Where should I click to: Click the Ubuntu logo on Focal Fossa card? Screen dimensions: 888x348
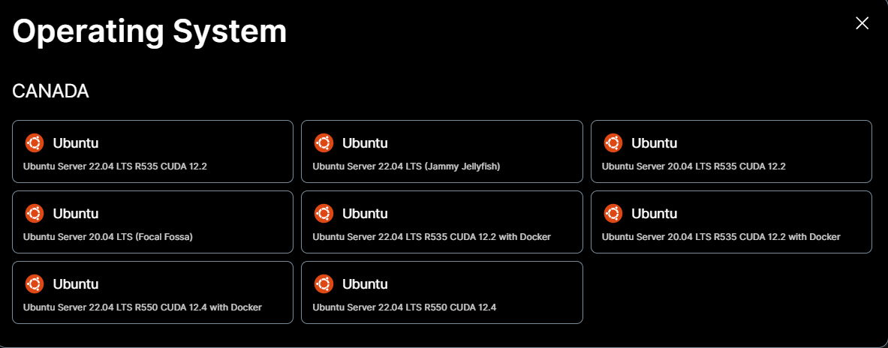tap(35, 213)
